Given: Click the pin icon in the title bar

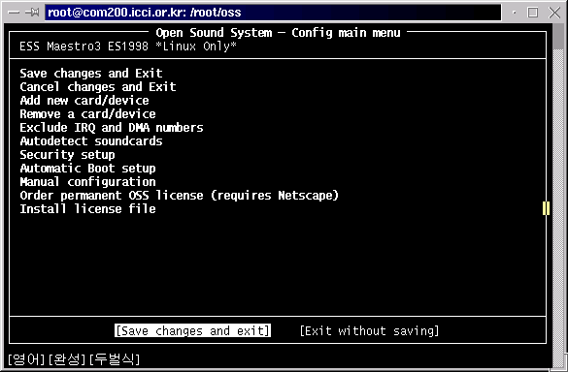Looking at the screenshot, I should (32, 13).
